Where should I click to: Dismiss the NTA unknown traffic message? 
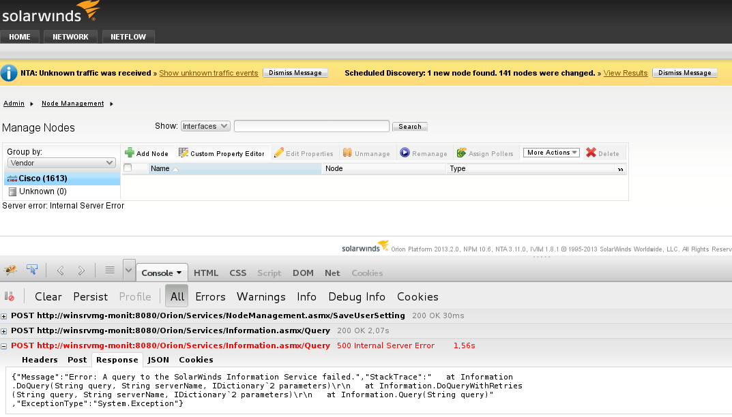[x=295, y=73]
